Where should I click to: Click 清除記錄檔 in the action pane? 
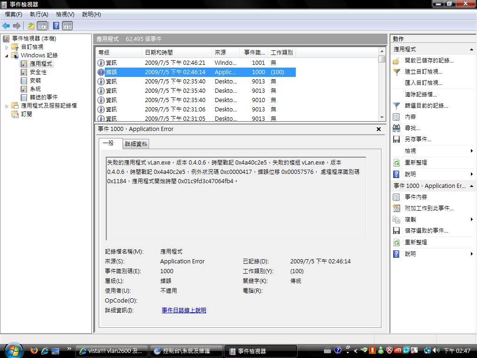(x=421, y=94)
